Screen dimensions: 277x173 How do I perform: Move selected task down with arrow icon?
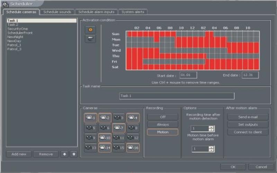point(65,154)
